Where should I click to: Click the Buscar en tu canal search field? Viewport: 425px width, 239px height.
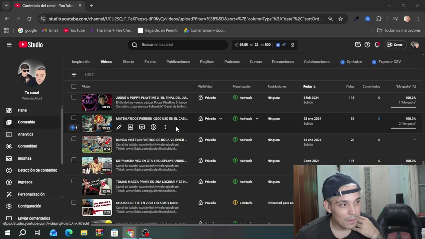[178, 44]
